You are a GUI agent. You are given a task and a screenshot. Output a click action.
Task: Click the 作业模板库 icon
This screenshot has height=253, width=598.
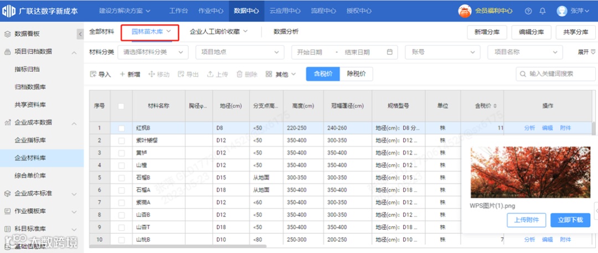(x=8, y=211)
